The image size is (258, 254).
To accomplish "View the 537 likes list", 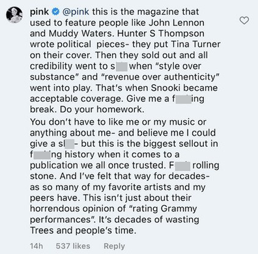I will (73, 246).
